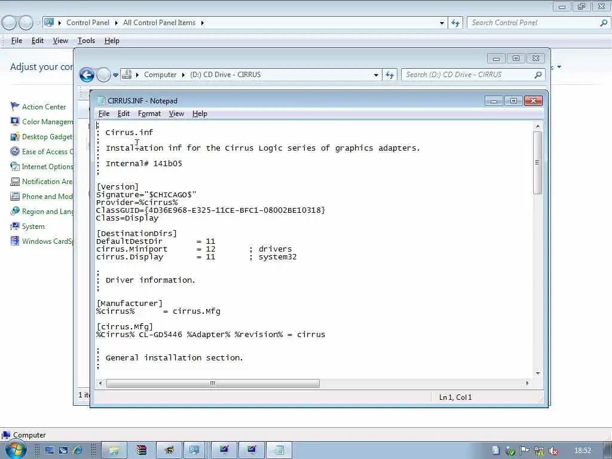Viewport: 612px width, 459px height.
Task: Expand root breadcrumb arrow before Control Panel
Action: (60, 23)
